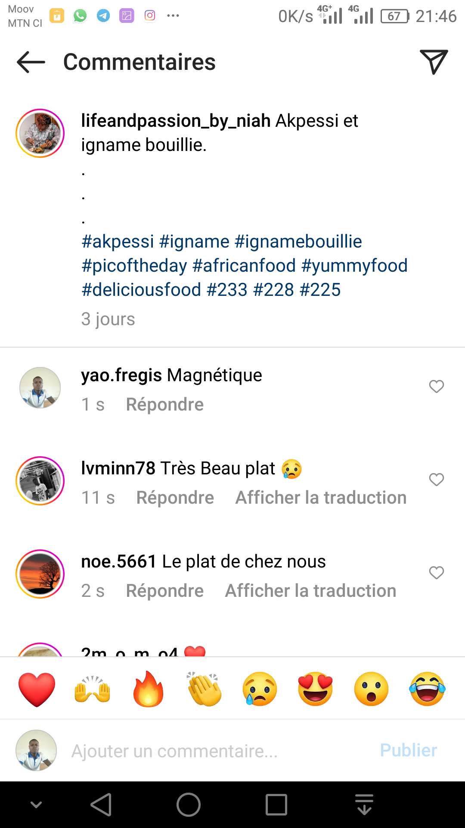Insert the fire emoji
The width and height of the screenshot is (465, 828).
point(148,689)
